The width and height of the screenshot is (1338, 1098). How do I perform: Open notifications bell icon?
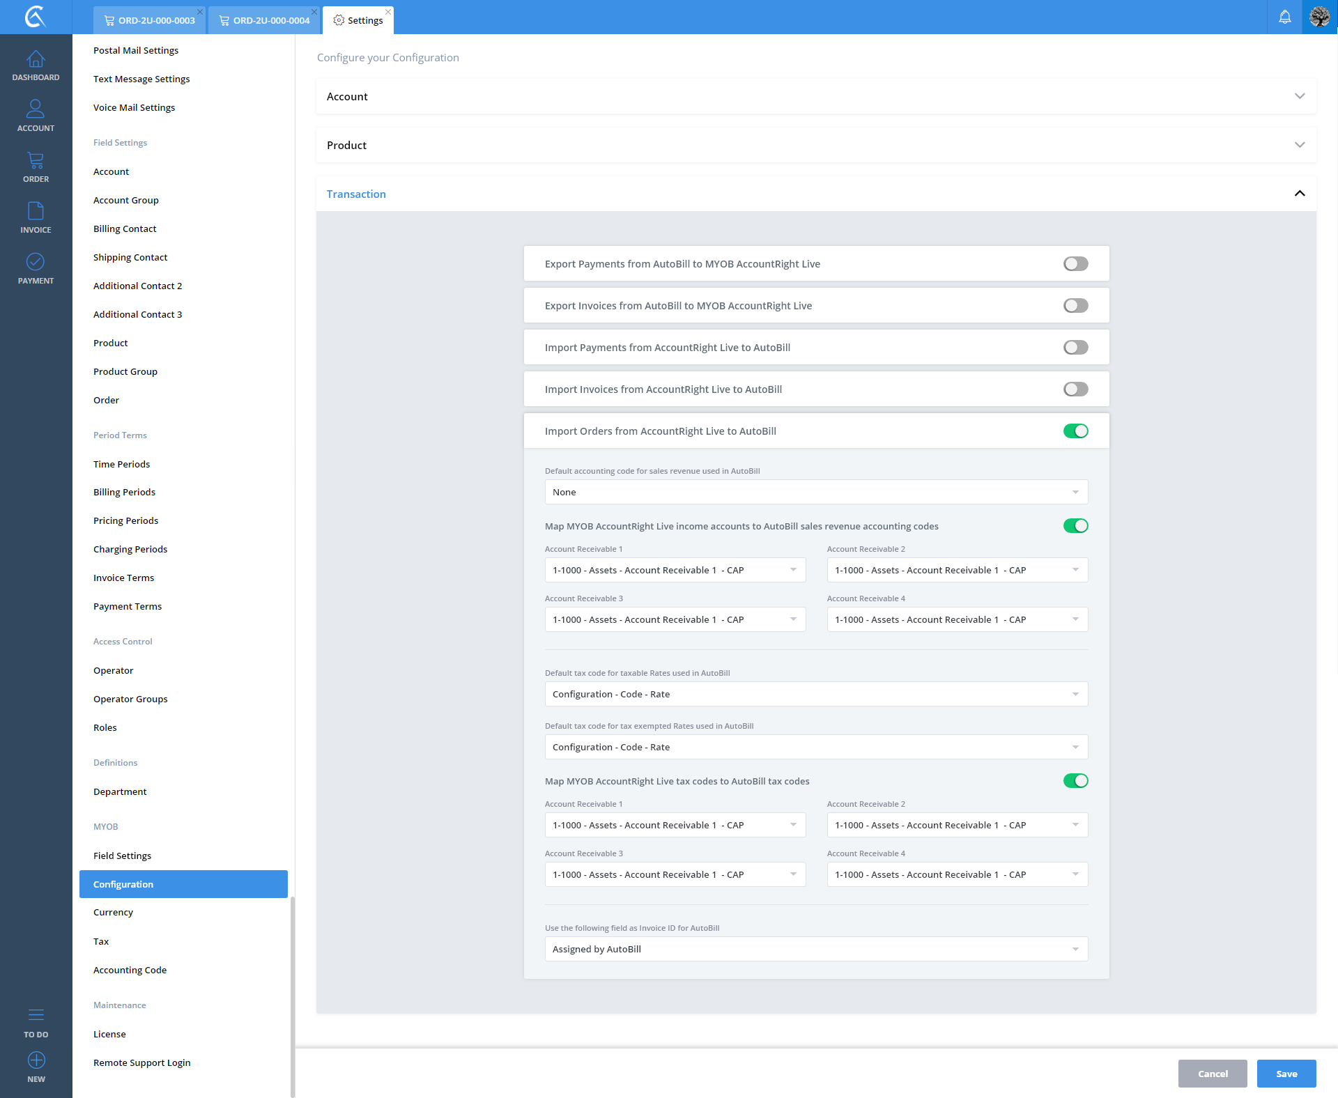[1284, 17]
